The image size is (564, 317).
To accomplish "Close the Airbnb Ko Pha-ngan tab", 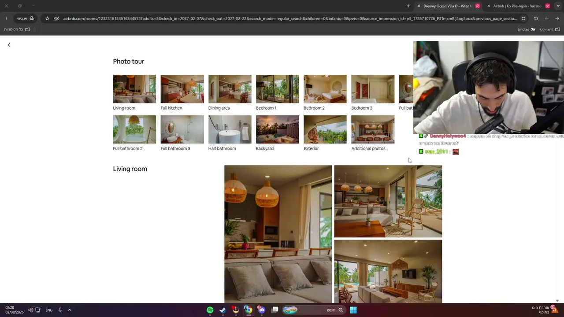I will 489,6.
